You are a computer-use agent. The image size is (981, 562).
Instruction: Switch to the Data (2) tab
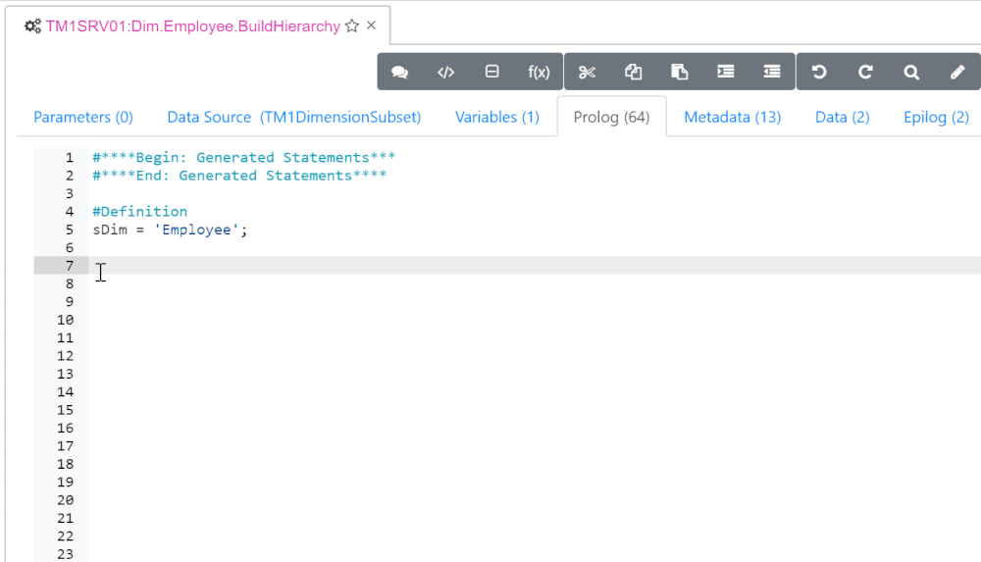pyautogui.click(x=842, y=117)
